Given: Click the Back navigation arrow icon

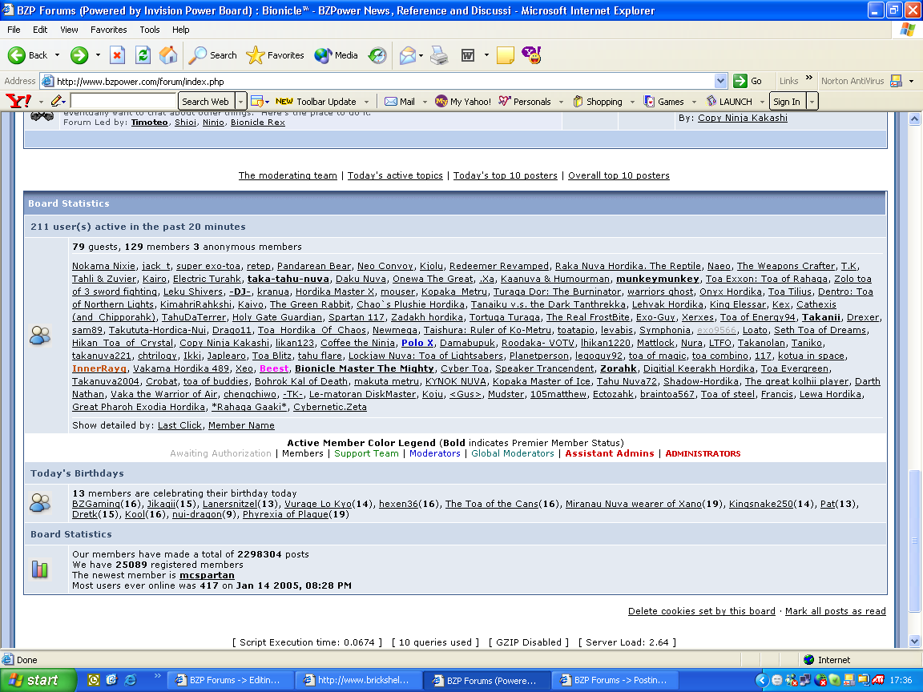Looking at the screenshot, I should (17, 55).
